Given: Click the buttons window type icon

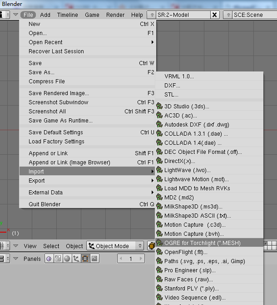Looking at the screenshot, I should point(4,259).
